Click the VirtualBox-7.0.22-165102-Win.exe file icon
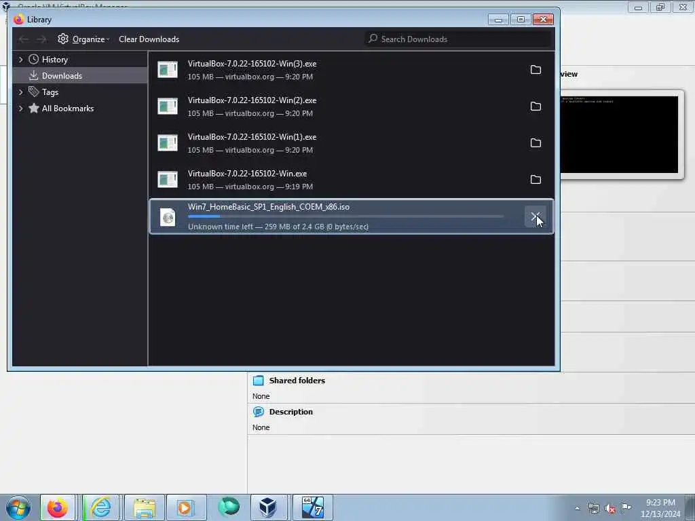Screen dimensions: 695x521 tap(168, 179)
